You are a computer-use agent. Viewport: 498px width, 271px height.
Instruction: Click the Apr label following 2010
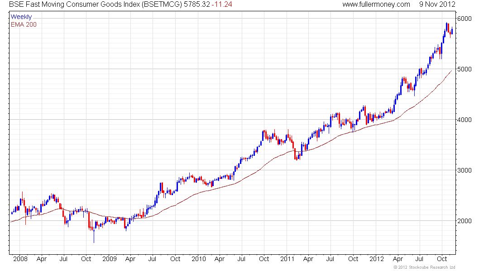[220, 259]
